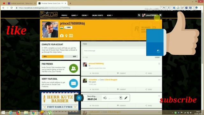Open the settings gear in Social Club header

(160, 15)
